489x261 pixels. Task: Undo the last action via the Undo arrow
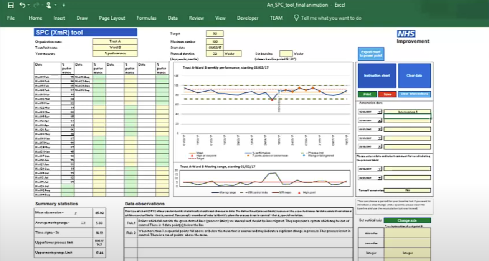[x=22, y=5]
